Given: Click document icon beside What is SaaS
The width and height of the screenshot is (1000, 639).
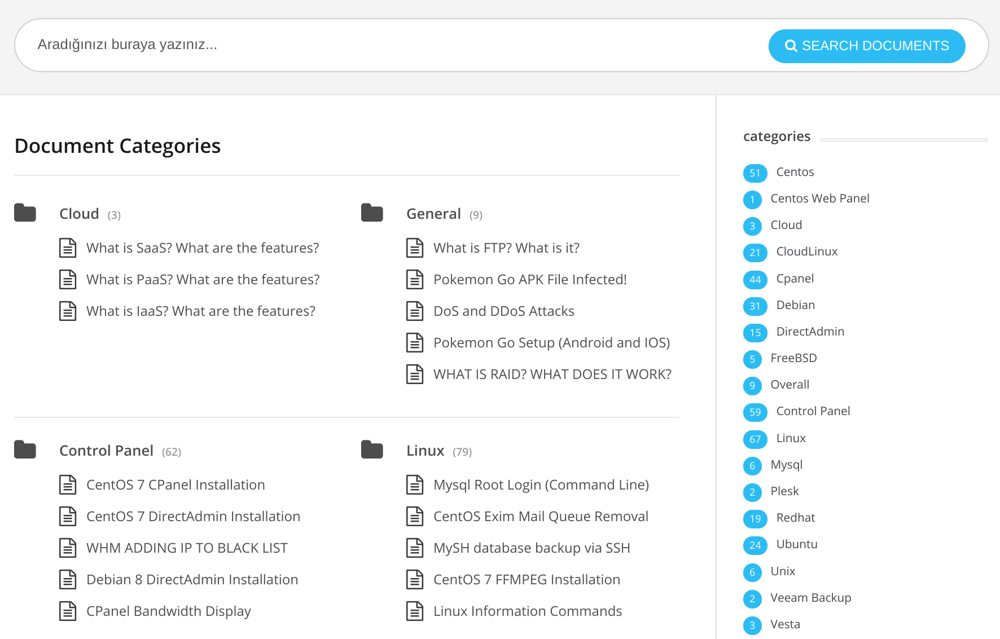Looking at the screenshot, I should tap(68, 248).
